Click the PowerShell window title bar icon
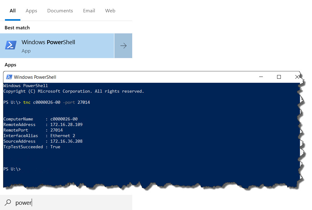The height and width of the screenshot is (210, 312). click(9, 77)
